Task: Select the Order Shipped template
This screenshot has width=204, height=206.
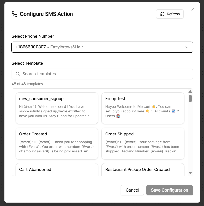Action: coord(143,143)
